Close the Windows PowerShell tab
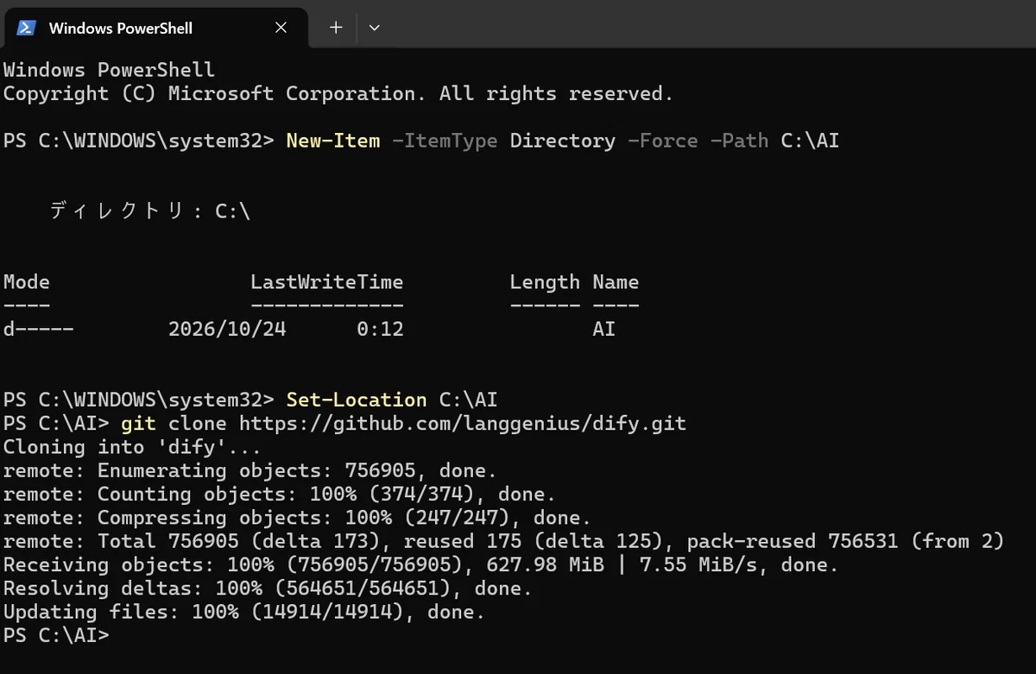Viewport: 1036px width, 674px height. coord(281,28)
